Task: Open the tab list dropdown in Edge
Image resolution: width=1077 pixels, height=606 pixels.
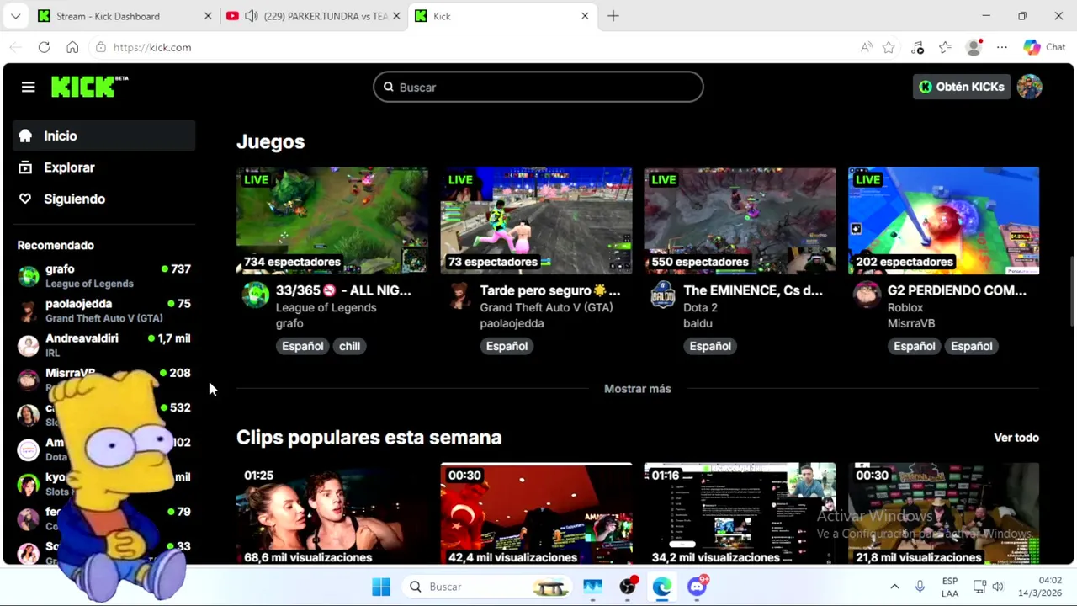Action: 15,16
